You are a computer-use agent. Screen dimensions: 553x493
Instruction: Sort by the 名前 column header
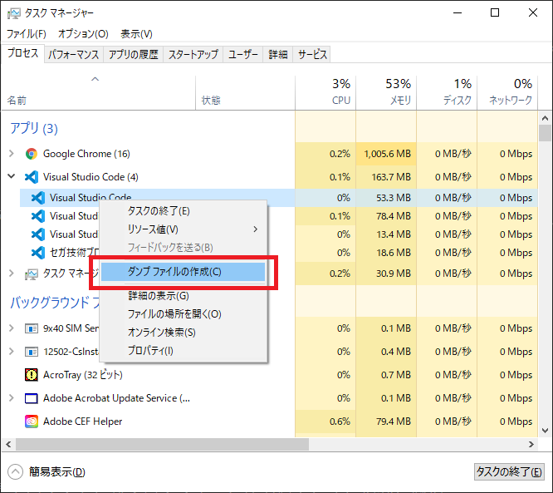click(99, 92)
